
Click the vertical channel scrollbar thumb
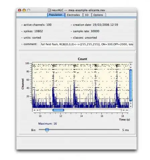(131, 85)
